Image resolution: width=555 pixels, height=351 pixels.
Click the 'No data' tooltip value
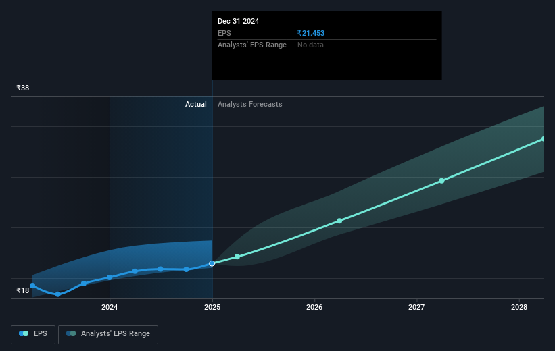tap(310, 45)
